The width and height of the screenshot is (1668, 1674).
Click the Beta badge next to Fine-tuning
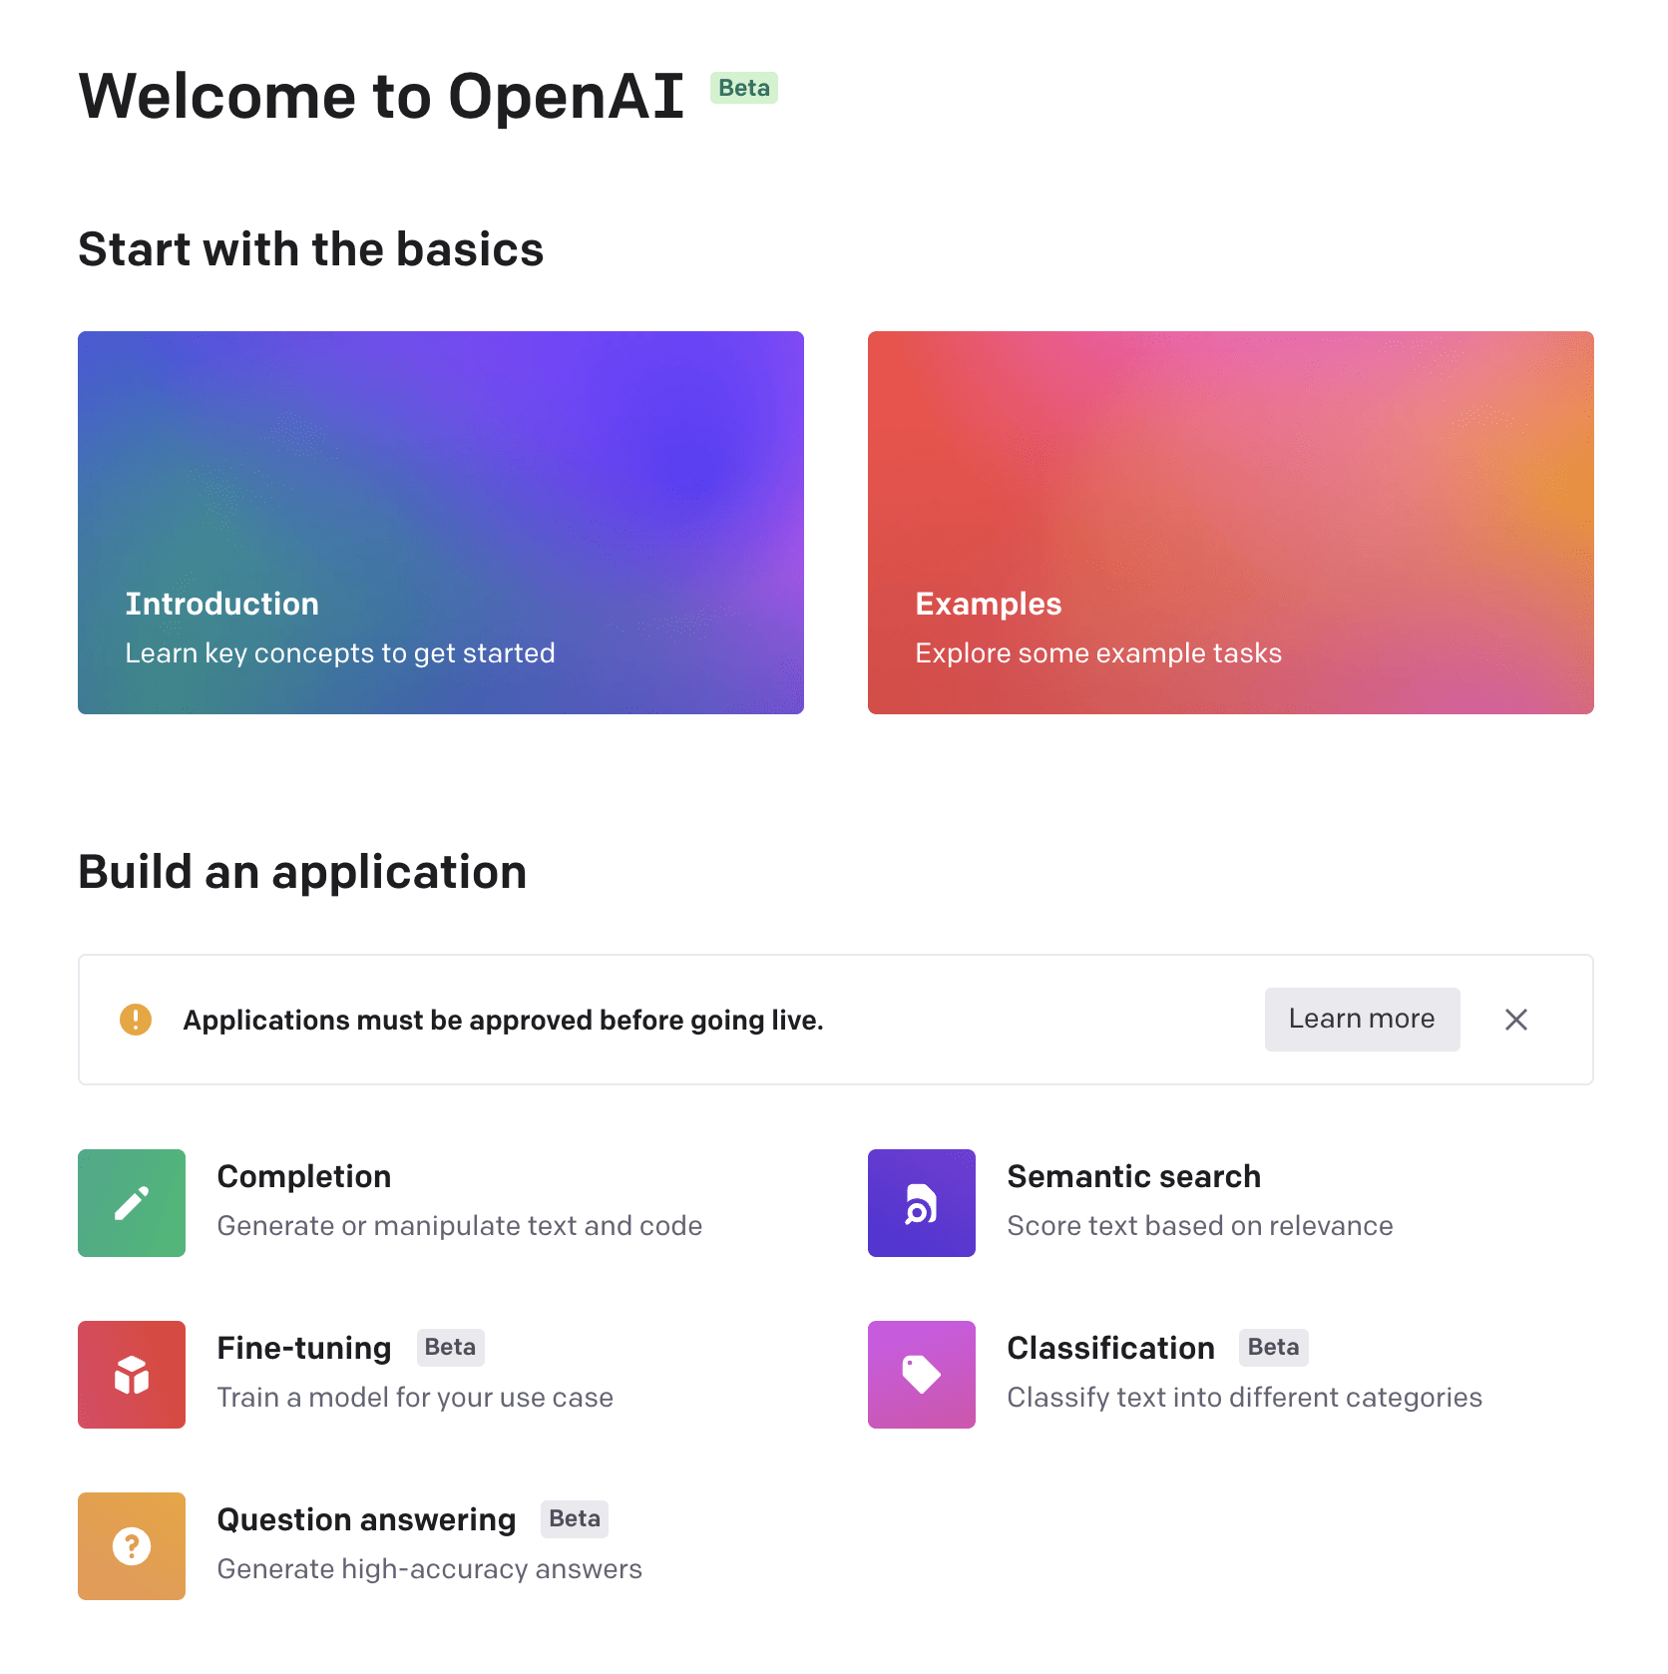point(450,1347)
